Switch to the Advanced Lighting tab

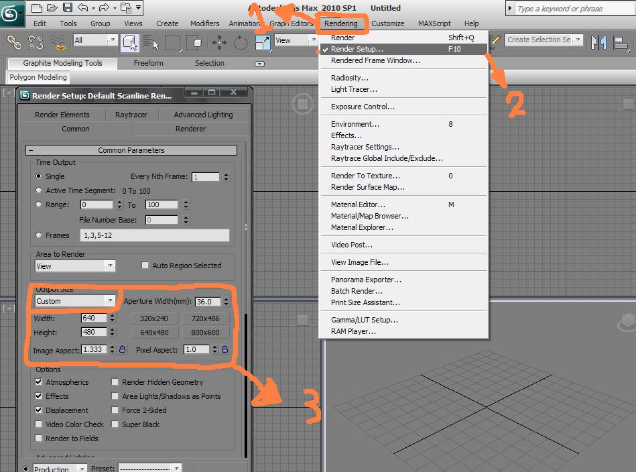[203, 115]
